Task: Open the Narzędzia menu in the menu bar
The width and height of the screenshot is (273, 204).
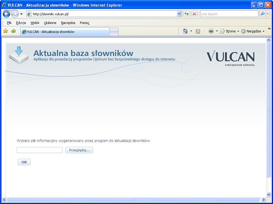Action: [x=68, y=23]
